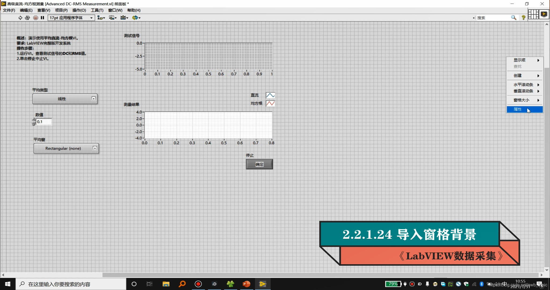Expand 窗格大小 submenu in context menu
The height and width of the screenshot is (290, 550).
[x=525, y=100]
